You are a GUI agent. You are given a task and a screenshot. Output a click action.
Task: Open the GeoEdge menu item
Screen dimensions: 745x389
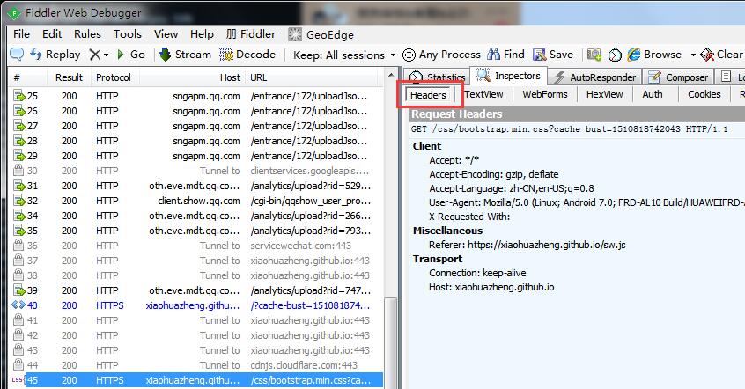321,34
